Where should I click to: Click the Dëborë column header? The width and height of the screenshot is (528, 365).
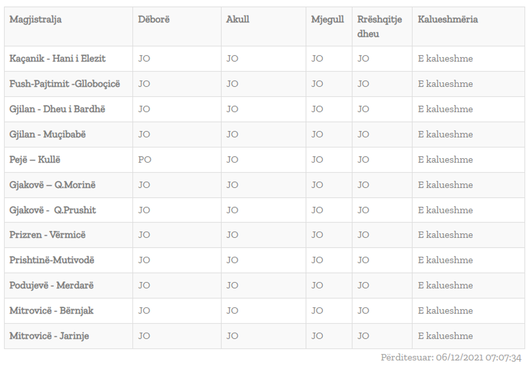[x=154, y=20]
